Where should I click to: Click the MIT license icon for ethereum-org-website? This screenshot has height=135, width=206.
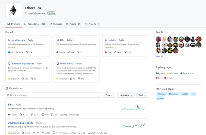click(34, 133)
